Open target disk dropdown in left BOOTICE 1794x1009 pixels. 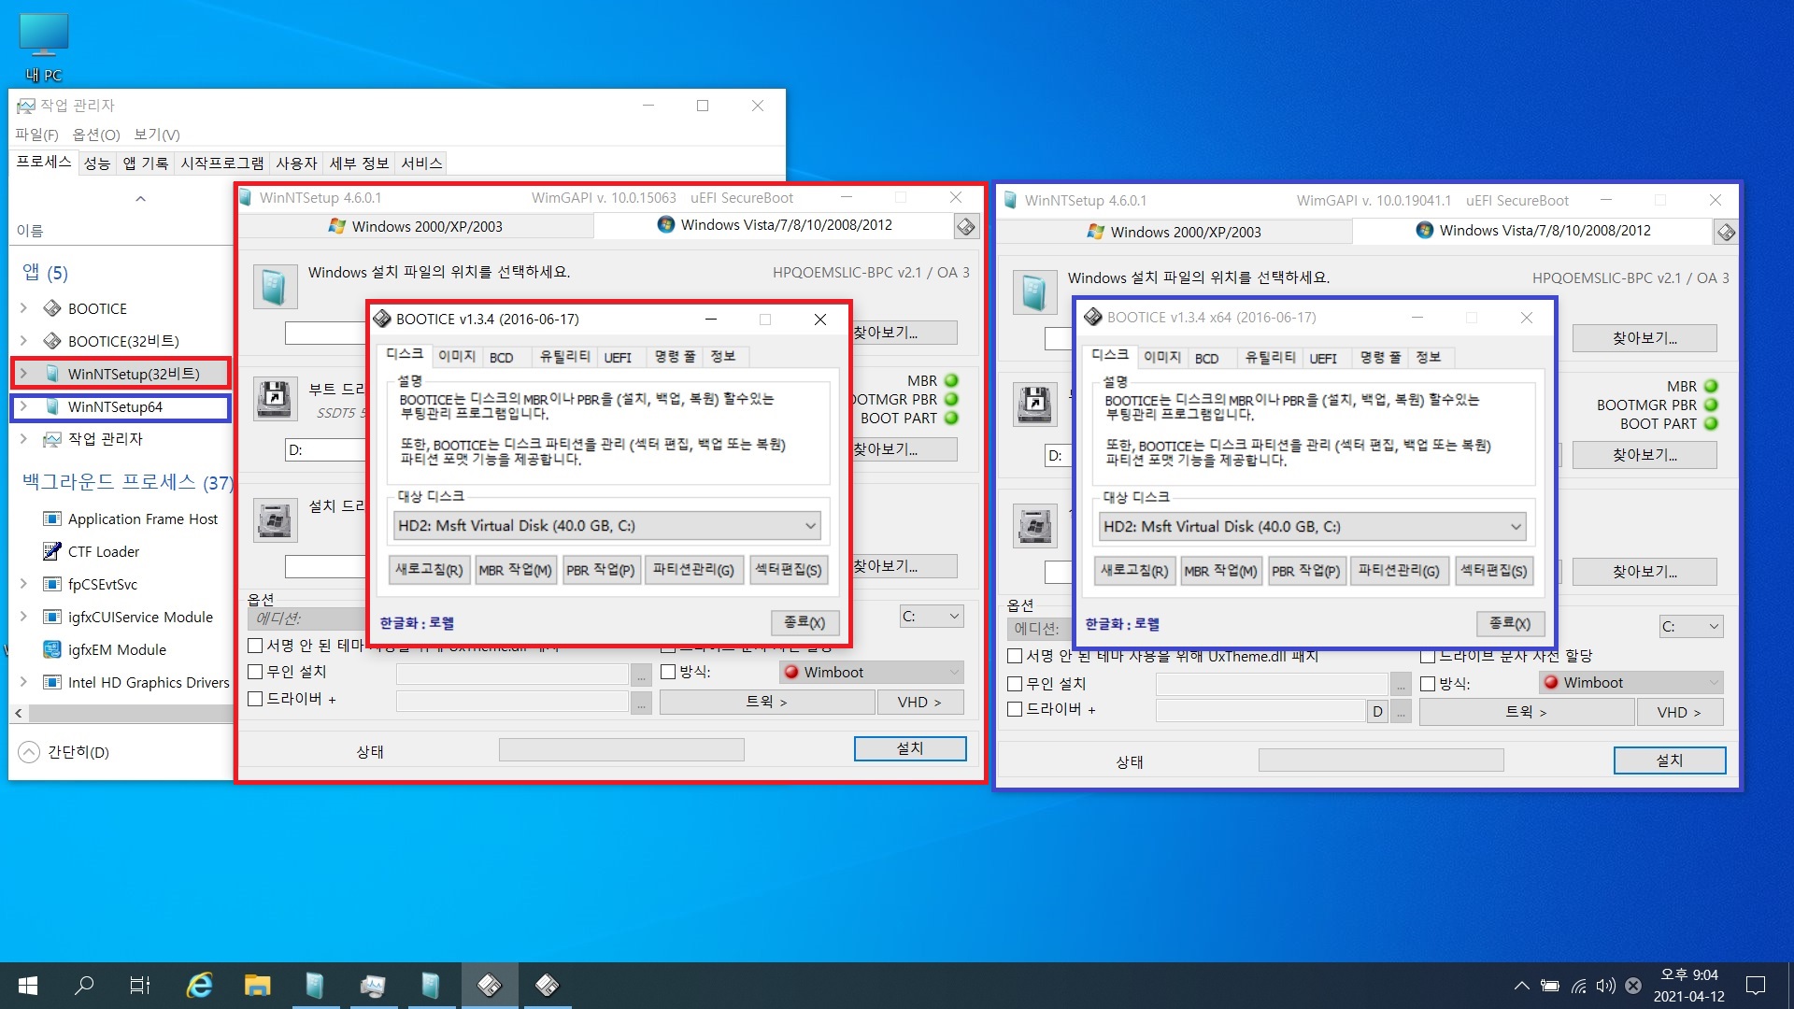coord(606,526)
